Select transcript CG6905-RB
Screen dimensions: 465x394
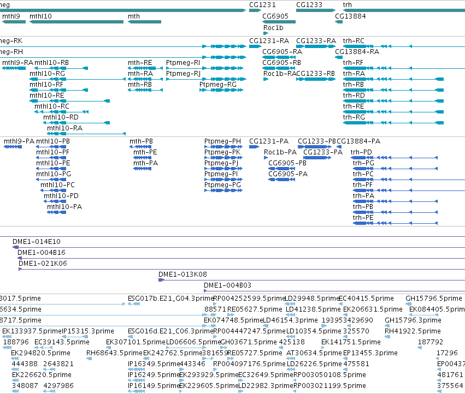click(x=281, y=63)
